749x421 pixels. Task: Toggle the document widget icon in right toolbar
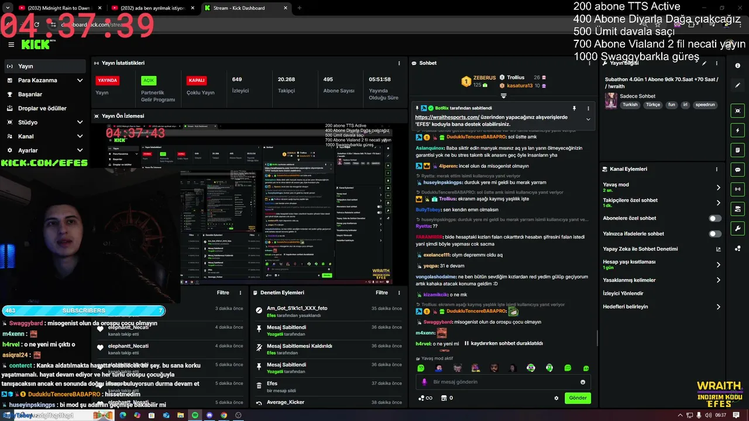tap(738, 150)
